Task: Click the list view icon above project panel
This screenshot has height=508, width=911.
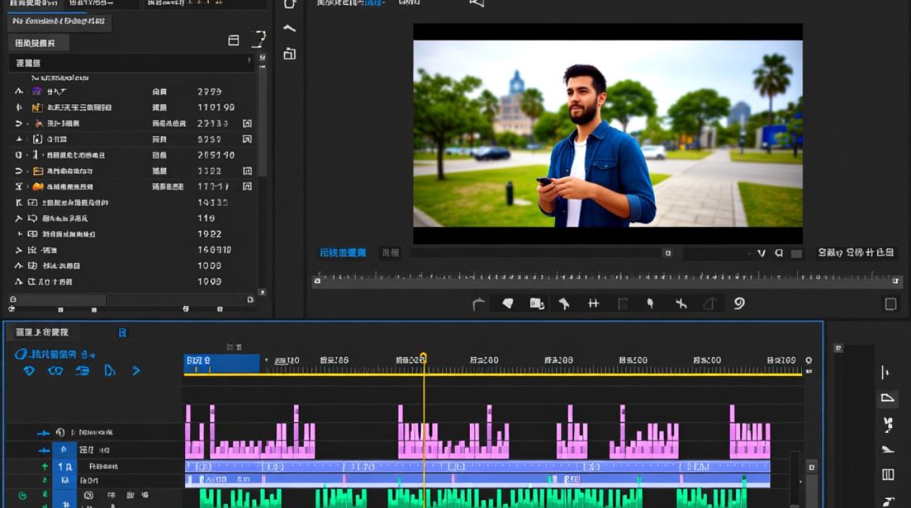Action: pos(233,41)
